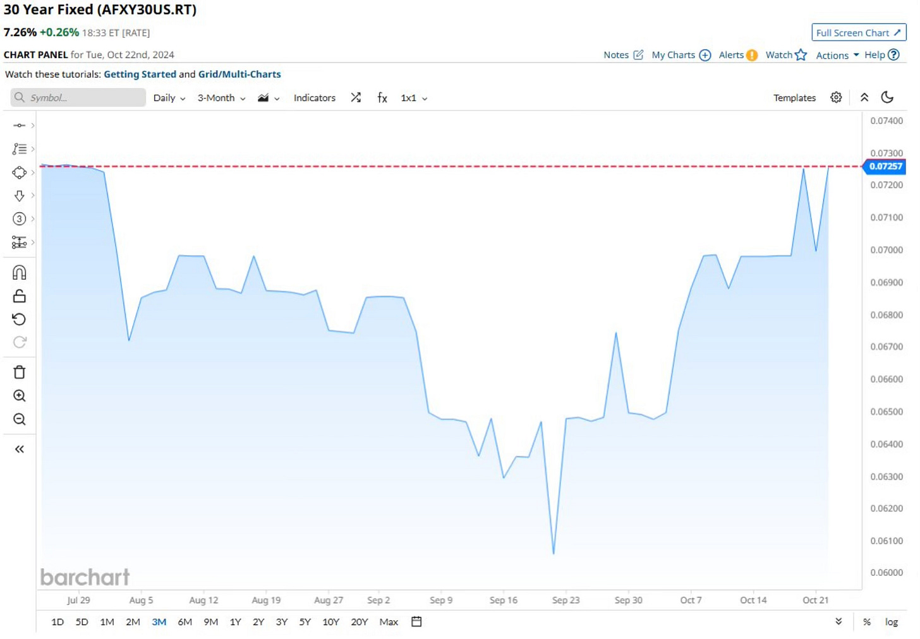Select the 9M time range
The width and height of the screenshot is (920, 639).
[210, 622]
